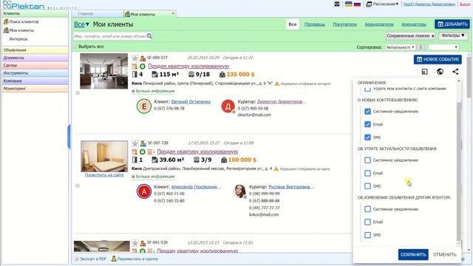The image size is (473, 266).
Task: Open the Сохраненные поиски dropdown
Action: pyautogui.click(x=410, y=36)
